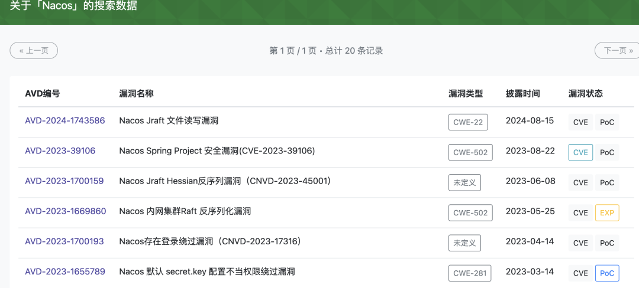Click 漏洞类型 column header
Screen dimensions: 639x288
tap(466, 93)
